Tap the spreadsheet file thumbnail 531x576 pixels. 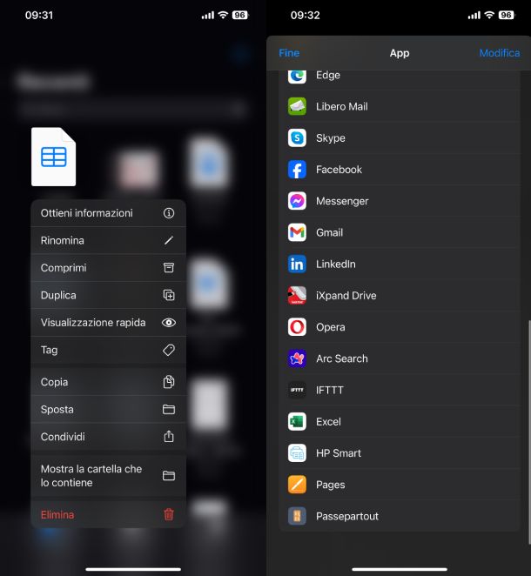[54, 157]
